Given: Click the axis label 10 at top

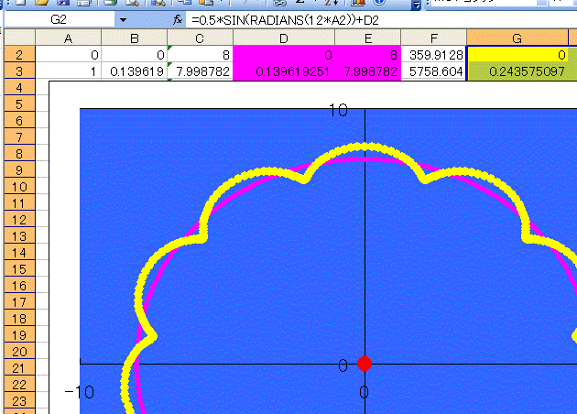Looking at the screenshot, I should [x=338, y=110].
